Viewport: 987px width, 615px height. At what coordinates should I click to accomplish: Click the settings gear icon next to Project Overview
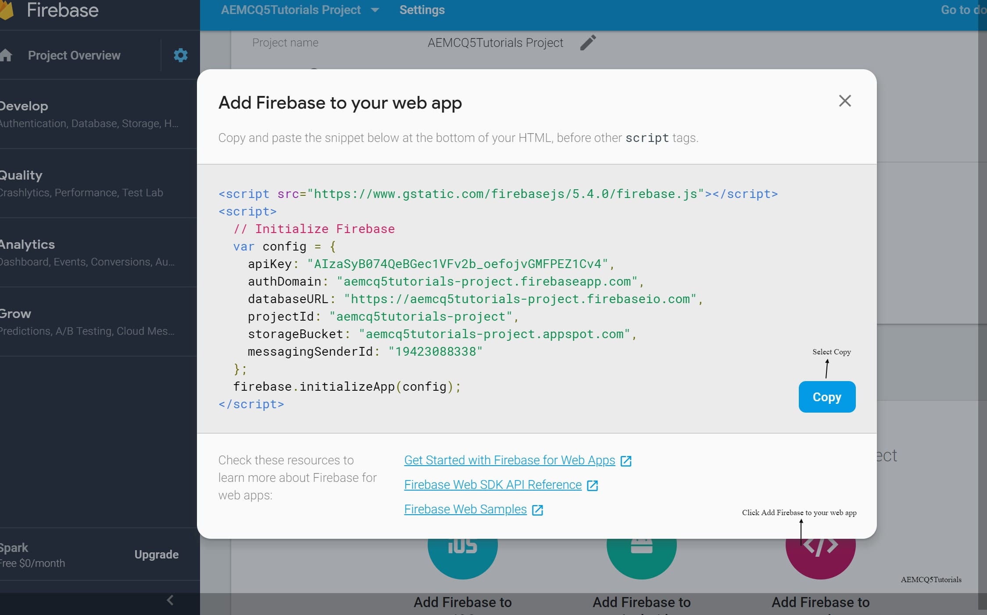click(x=180, y=55)
